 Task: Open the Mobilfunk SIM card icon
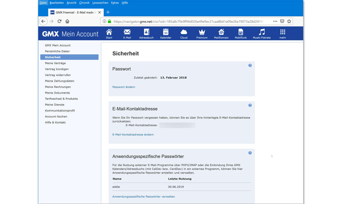point(241,32)
